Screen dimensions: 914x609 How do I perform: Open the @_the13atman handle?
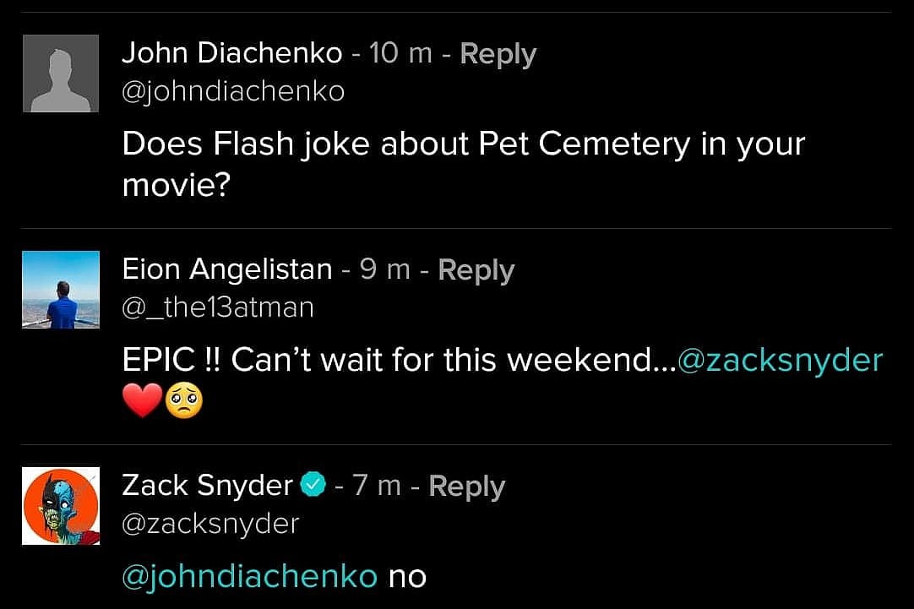[218, 307]
